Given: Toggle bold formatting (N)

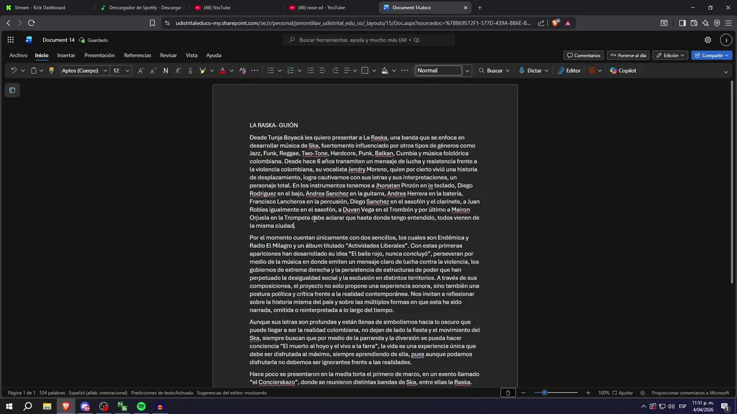Looking at the screenshot, I should coord(166,71).
